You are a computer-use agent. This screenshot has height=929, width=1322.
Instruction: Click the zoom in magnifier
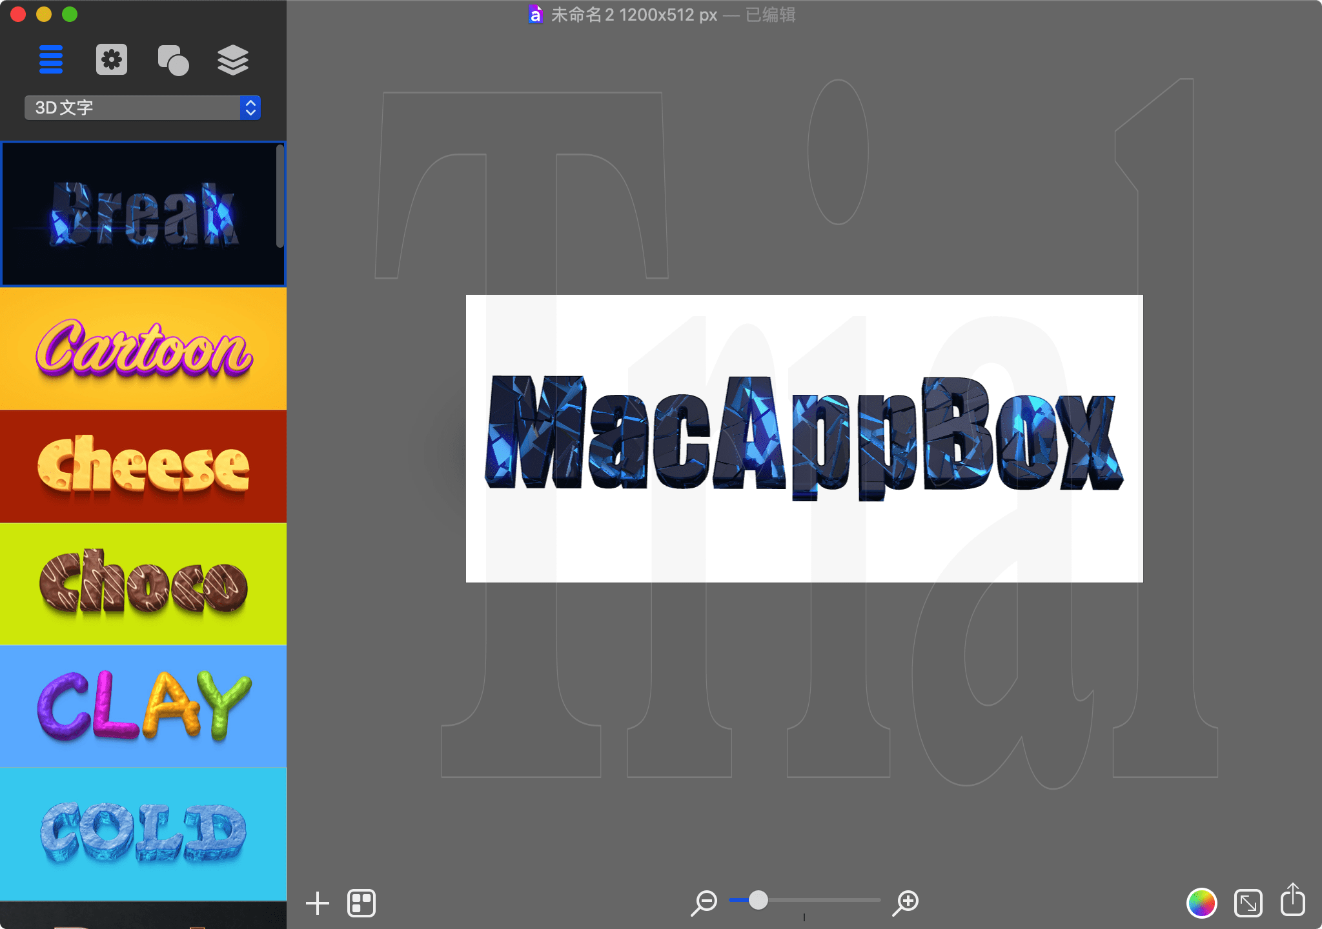(906, 903)
